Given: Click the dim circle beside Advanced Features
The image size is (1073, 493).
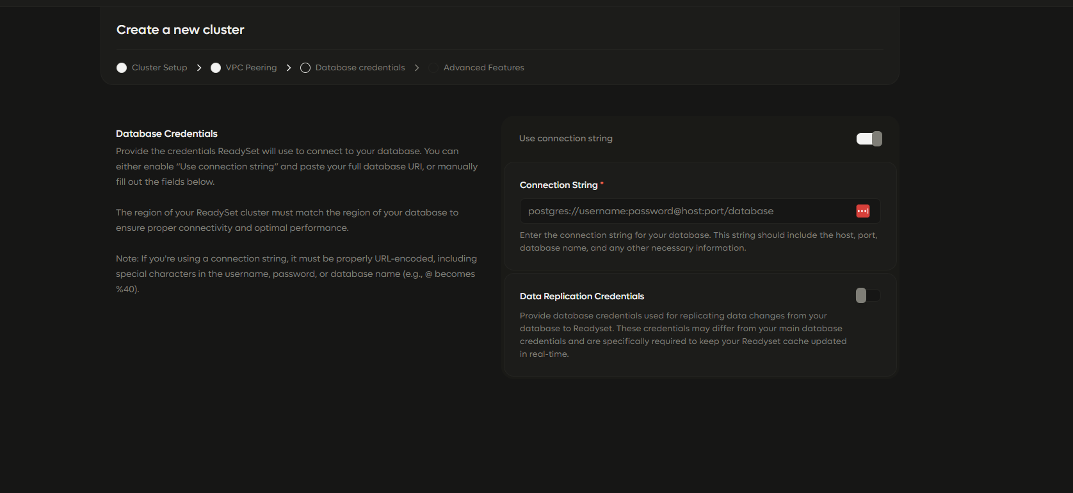Looking at the screenshot, I should pyautogui.click(x=433, y=68).
